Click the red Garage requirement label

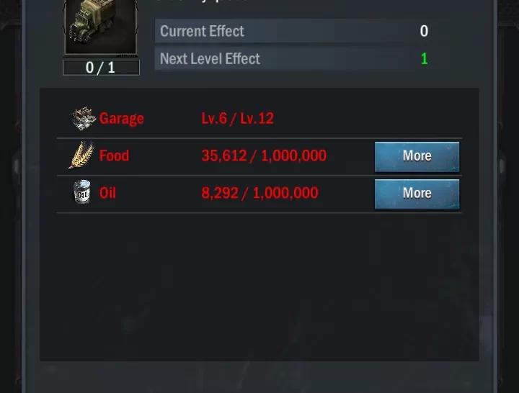(x=122, y=118)
